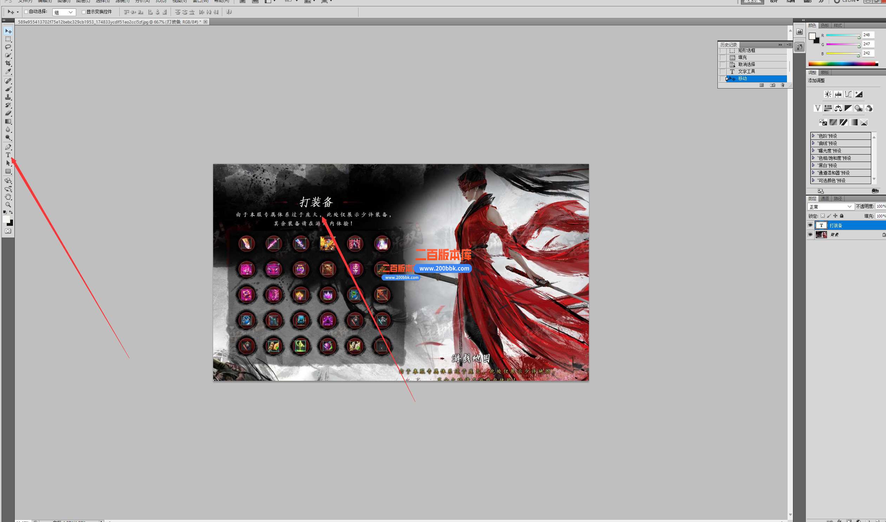The height and width of the screenshot is (522, 886).
Task: Add a Brightness/Contrast adjustment
Action: pyautogui.click(x=828, y=94)
